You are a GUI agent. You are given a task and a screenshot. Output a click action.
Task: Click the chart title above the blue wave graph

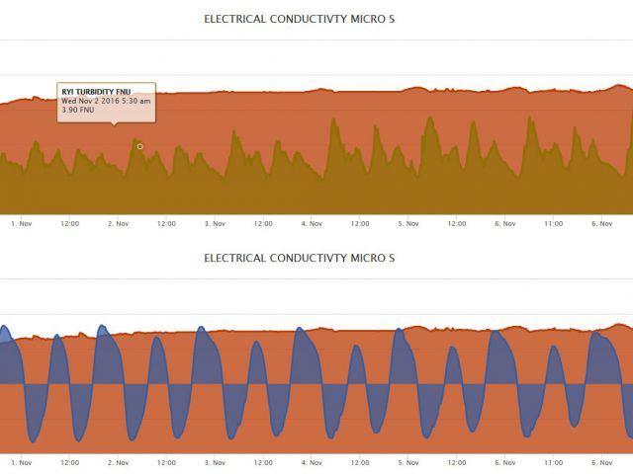[x=299, y=258]
